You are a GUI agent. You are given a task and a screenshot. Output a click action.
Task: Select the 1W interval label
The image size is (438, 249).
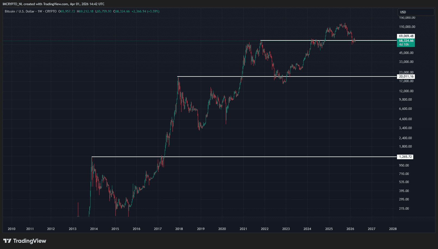pyautogui.click(x=40, y=11)
